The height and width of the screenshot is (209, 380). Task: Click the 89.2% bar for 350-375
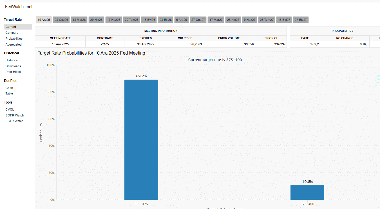point(141,140)
